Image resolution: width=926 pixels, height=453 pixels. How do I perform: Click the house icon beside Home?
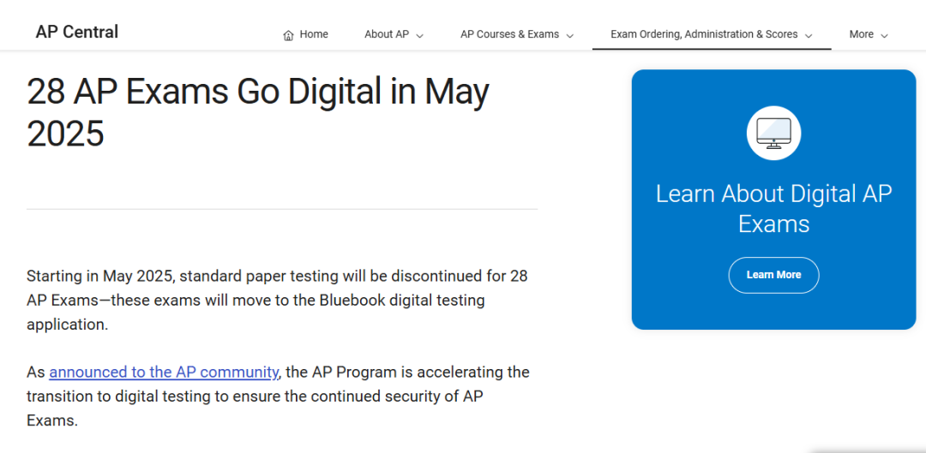(288, 35)
